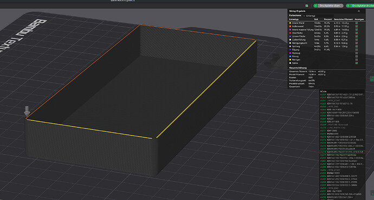Screen dimensions: 374x200
Task: Click the Genutztes Filament column header
Action: point(343,19)
